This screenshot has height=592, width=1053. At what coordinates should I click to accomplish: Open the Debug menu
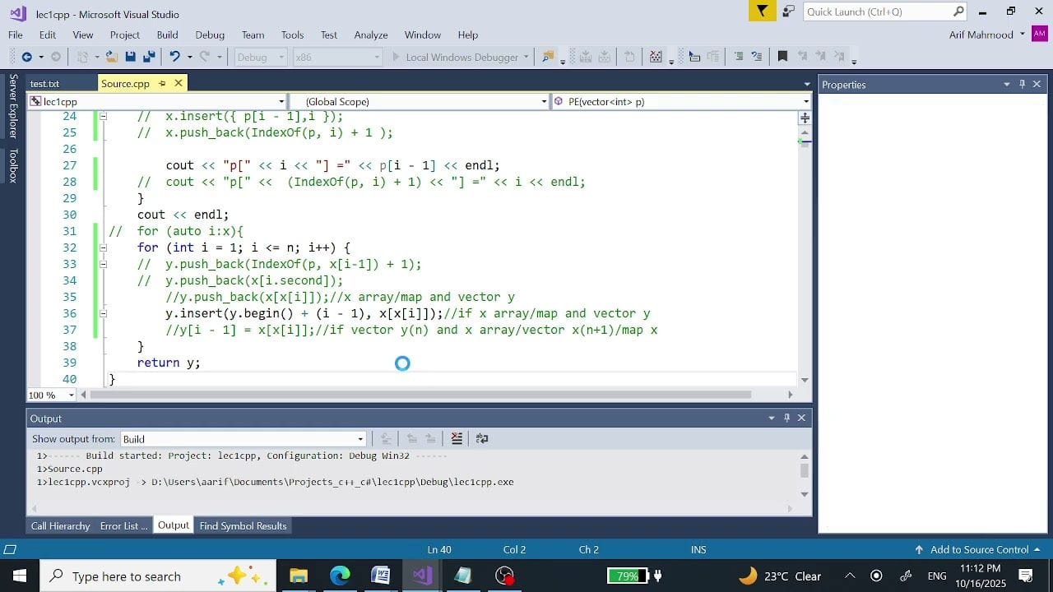tap(210, 35)
